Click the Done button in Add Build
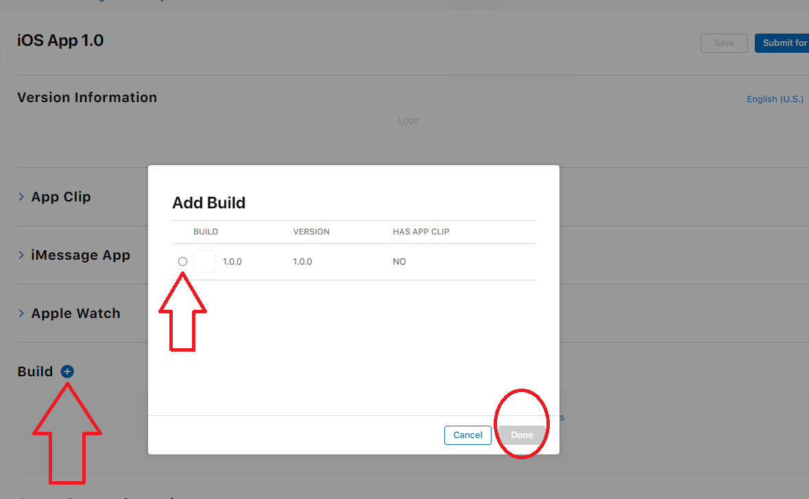 point(522,435)
